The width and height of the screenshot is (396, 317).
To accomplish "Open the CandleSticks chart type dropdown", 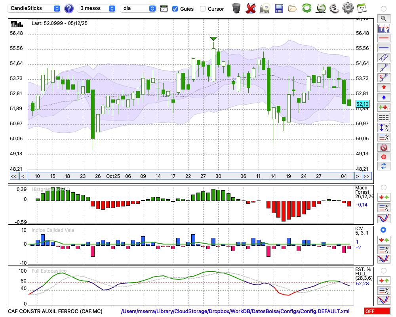I will point(34,8).
